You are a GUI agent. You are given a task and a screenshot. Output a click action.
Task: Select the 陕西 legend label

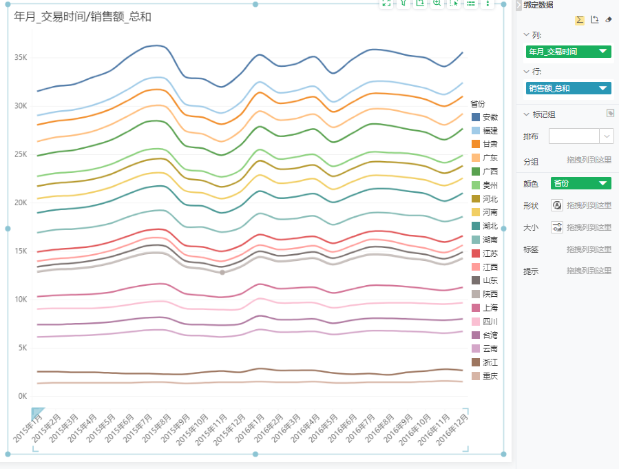click(490, 294)
